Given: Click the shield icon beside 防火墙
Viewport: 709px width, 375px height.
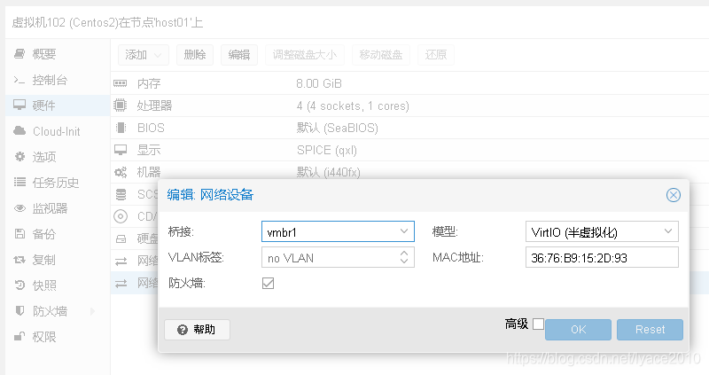Looking at the screenshot, I should point(19,311).
